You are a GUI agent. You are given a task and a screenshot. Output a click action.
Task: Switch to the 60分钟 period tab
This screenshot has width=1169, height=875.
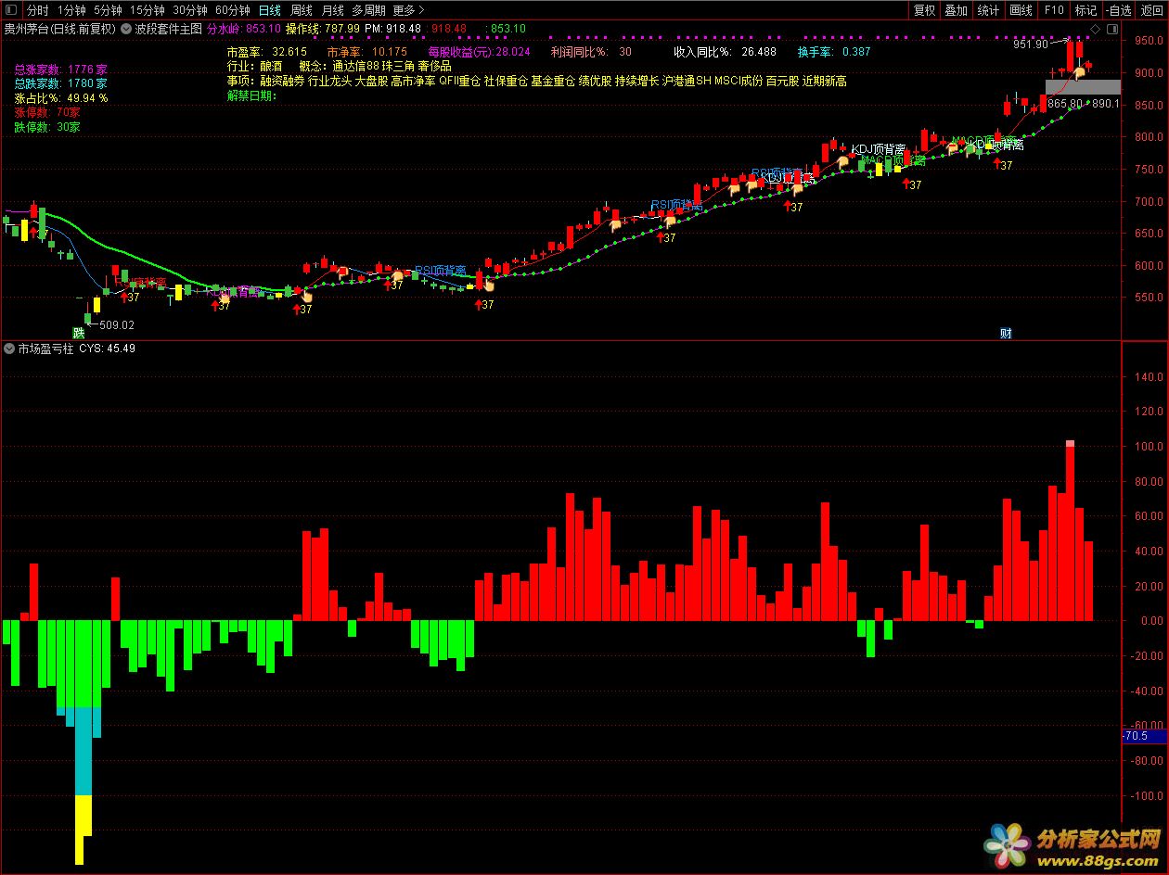coord(232,10)
